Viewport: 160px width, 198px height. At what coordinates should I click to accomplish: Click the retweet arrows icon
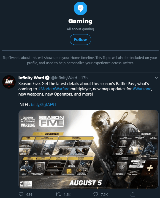click(58, 194)
